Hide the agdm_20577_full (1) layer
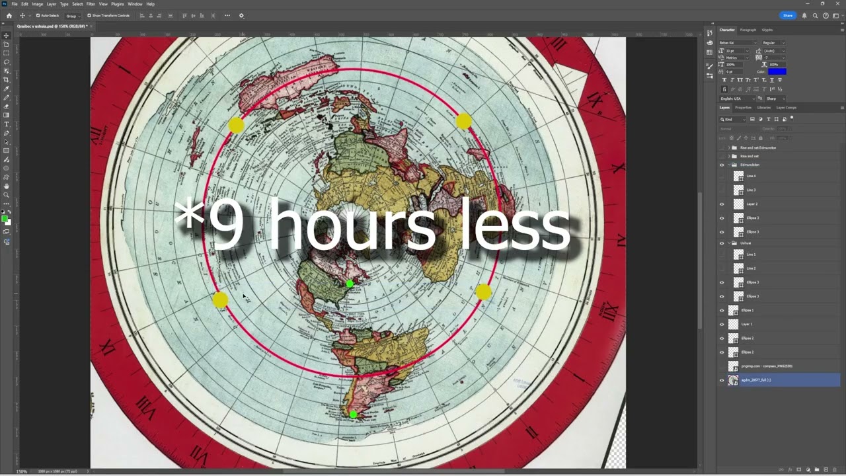846x476 pixels. [722, 380]
